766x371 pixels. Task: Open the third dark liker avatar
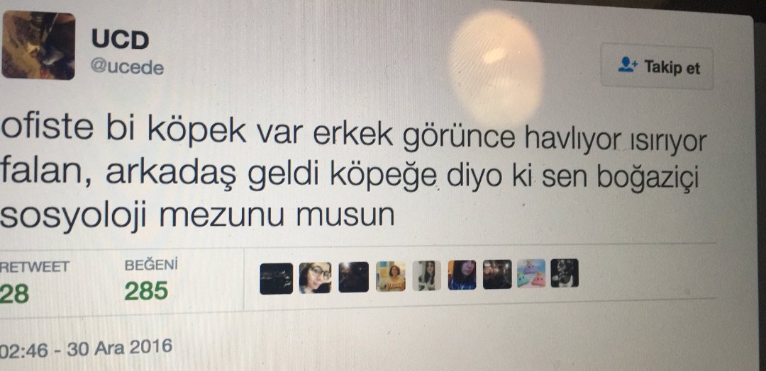pyautogui.click(x=354, y=277)
